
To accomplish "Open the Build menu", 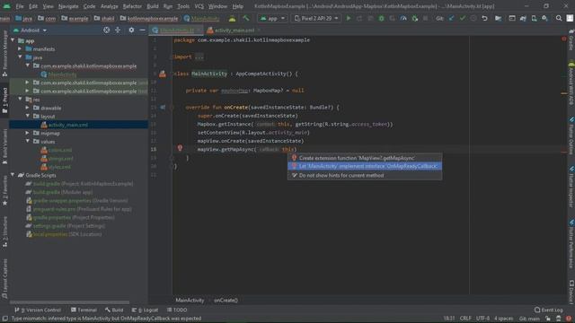I will pos(153,6).
